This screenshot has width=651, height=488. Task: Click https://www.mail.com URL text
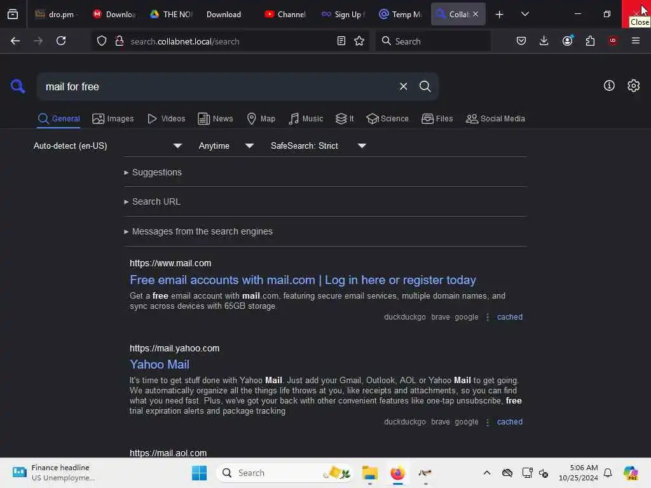pyautogui.click(x=170, y=263)
